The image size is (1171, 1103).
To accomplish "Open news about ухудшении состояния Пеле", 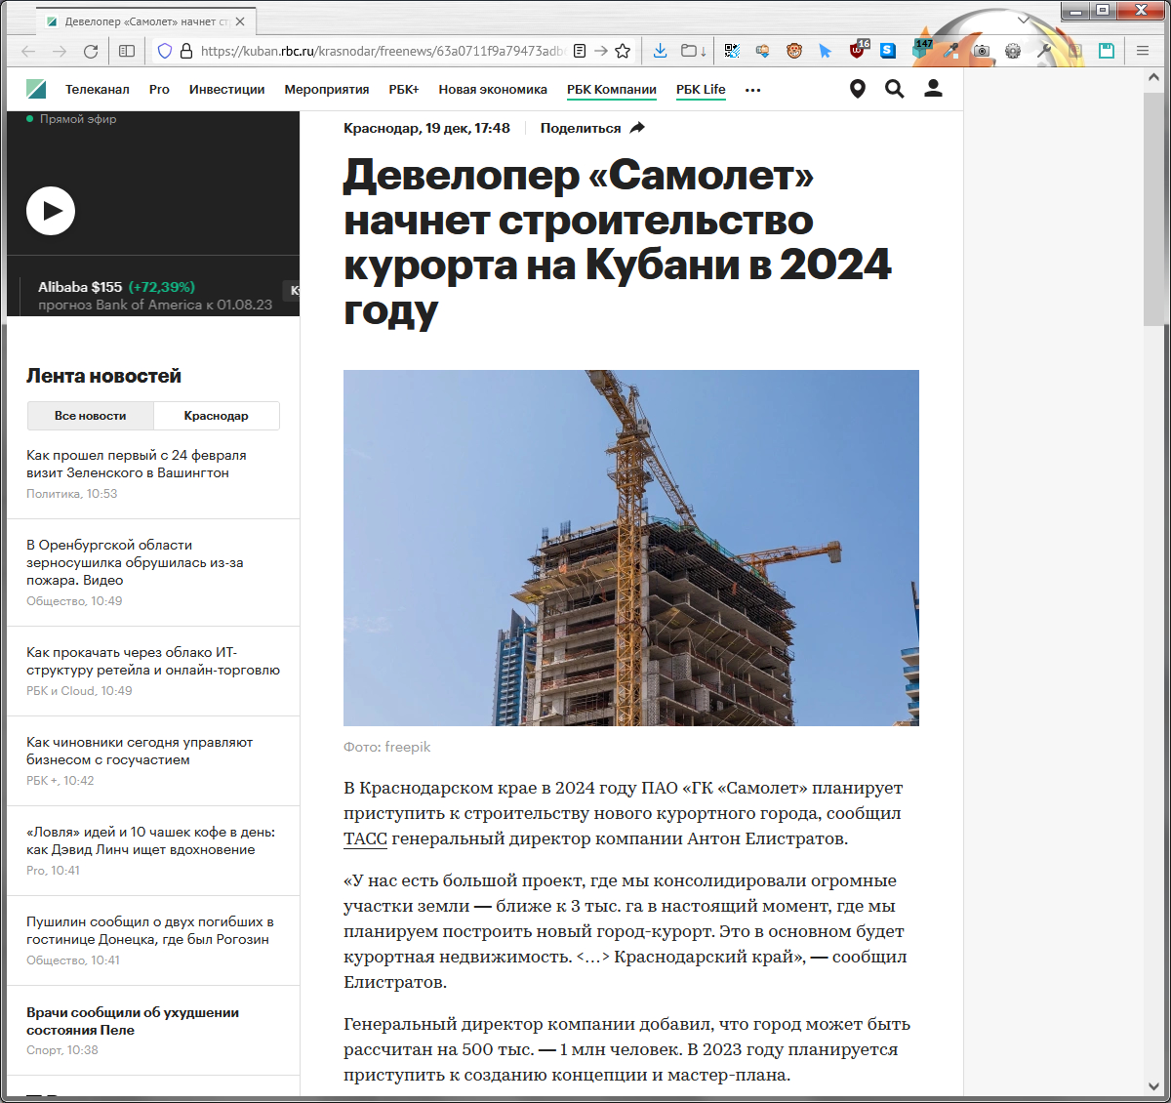I will 133,1021.
